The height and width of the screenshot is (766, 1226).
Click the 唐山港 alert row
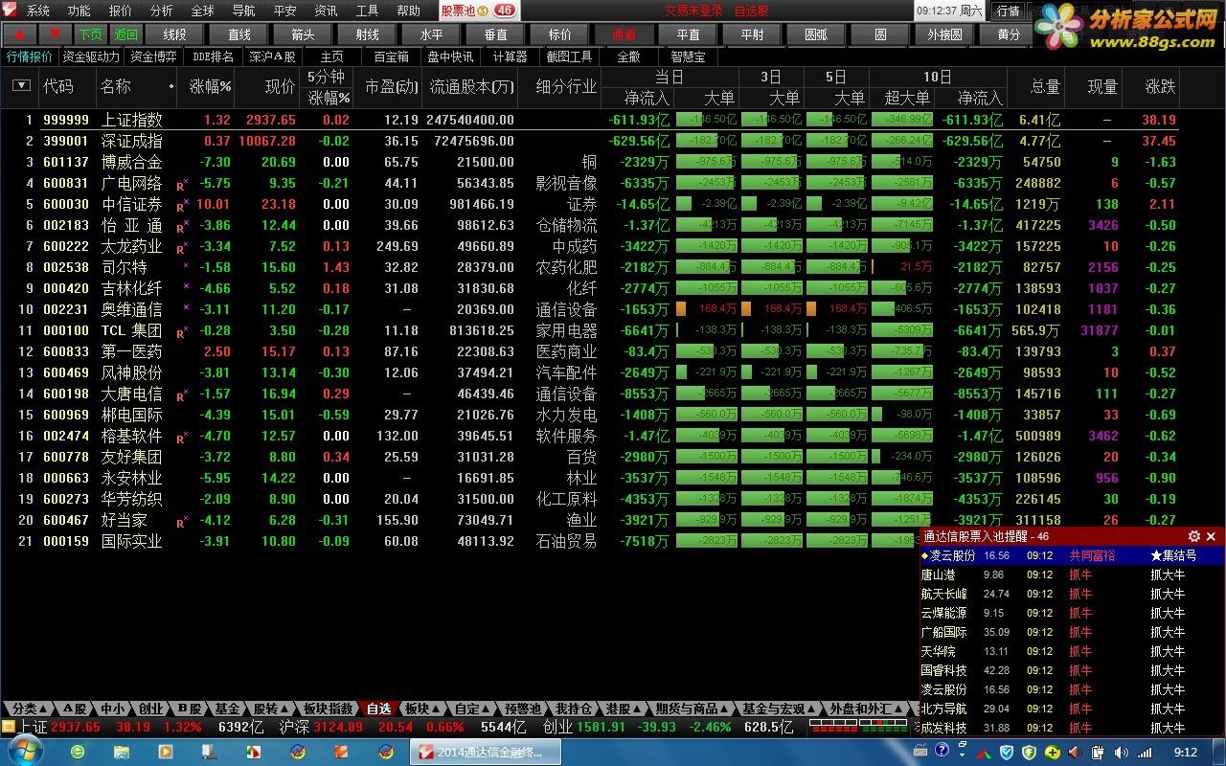(1071, 574)
